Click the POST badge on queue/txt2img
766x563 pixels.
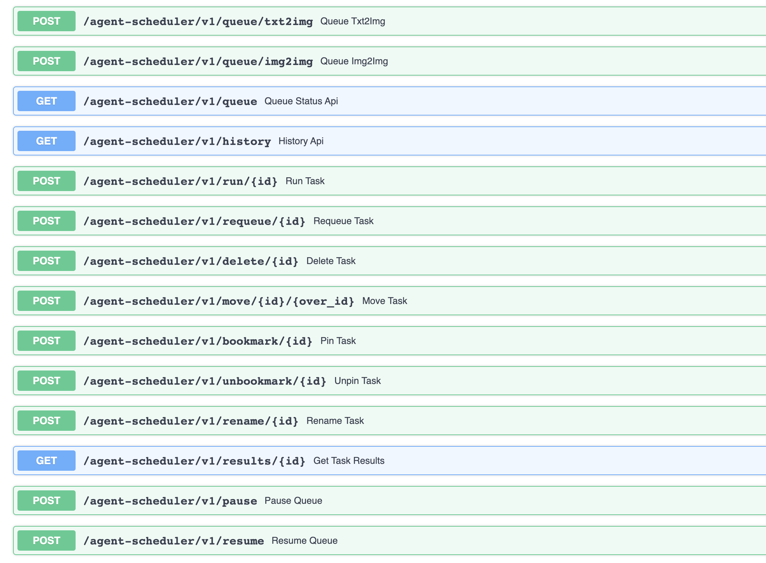[46, 21]
